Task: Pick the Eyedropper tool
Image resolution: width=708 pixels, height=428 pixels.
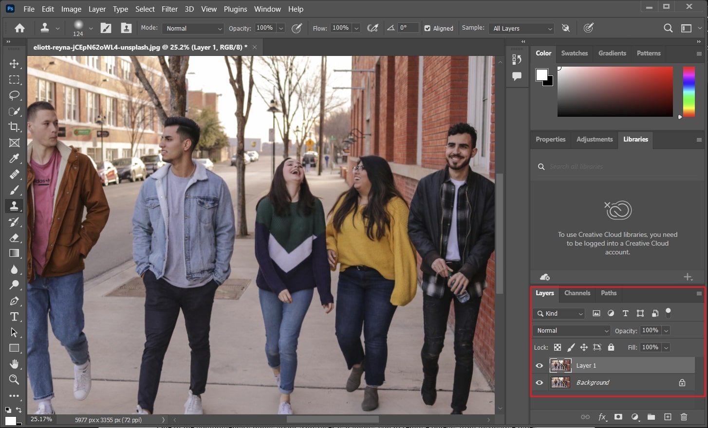Action: (14, 159)
